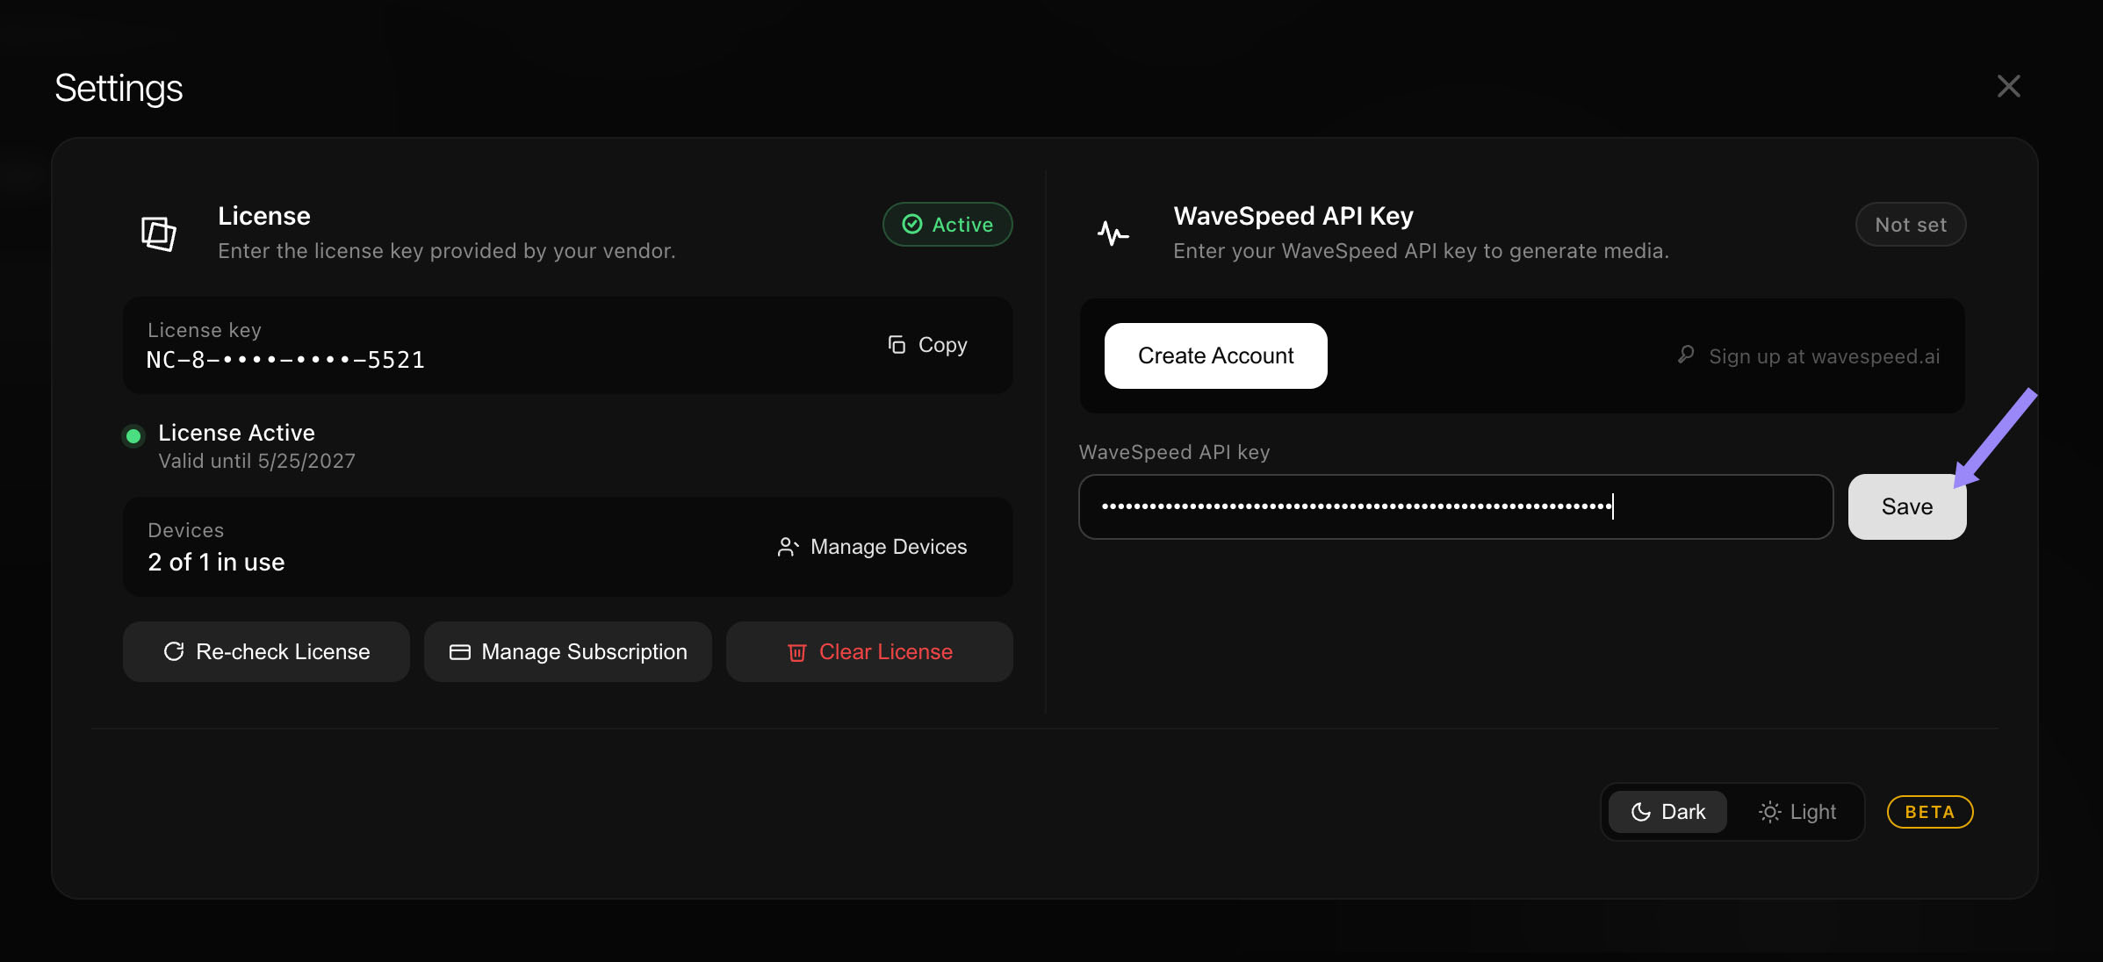Close the Settings dialog with the X
This screenshot has width=2103, height=962.
2008,86
